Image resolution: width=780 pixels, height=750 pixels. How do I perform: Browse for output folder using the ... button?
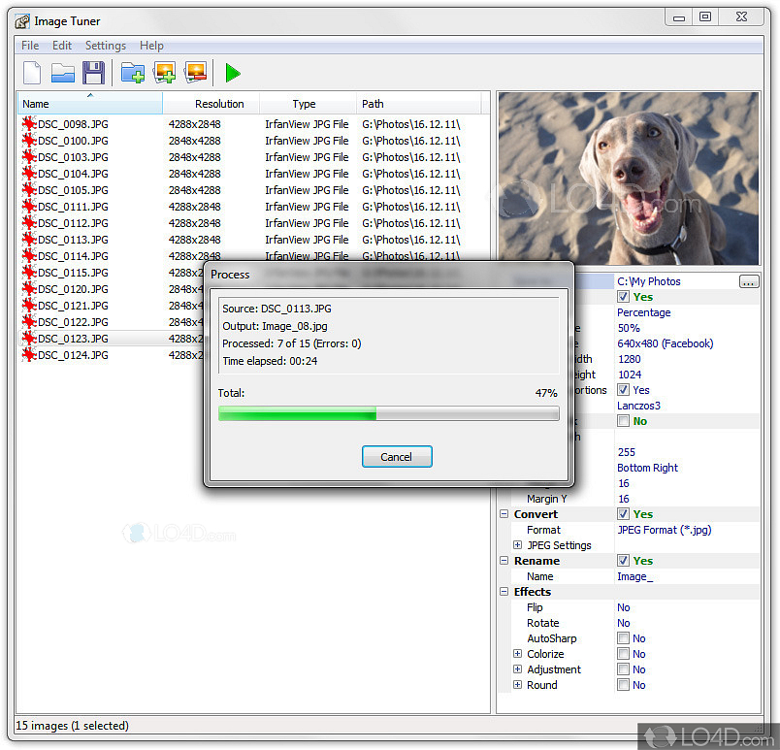point(749,281)
